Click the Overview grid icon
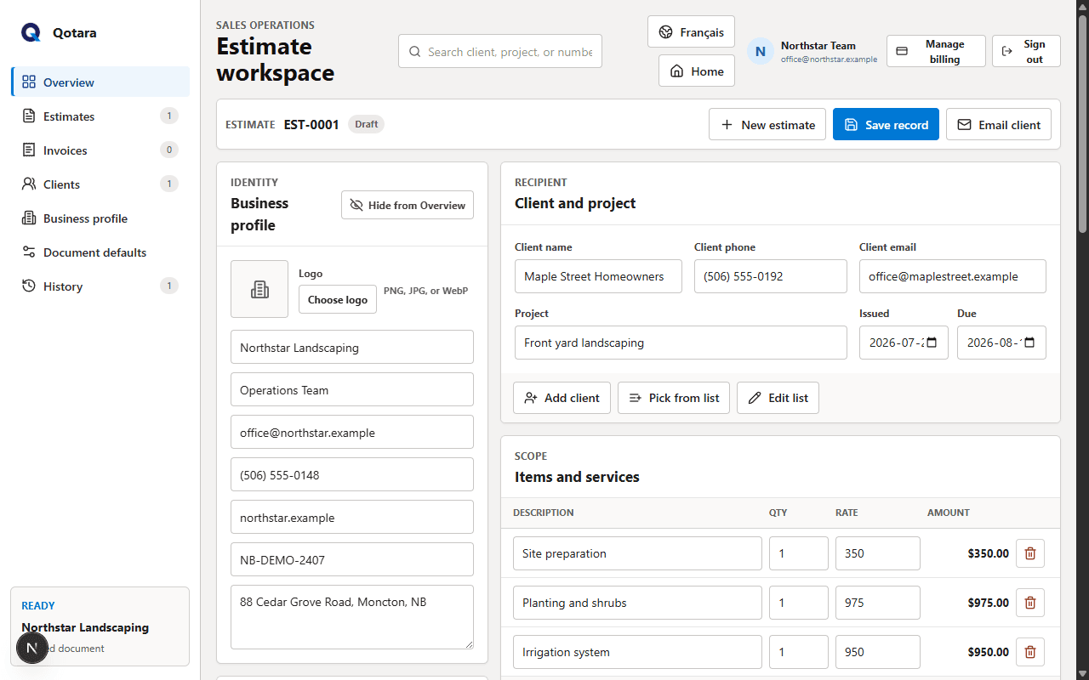 click(x=29, y=82)
